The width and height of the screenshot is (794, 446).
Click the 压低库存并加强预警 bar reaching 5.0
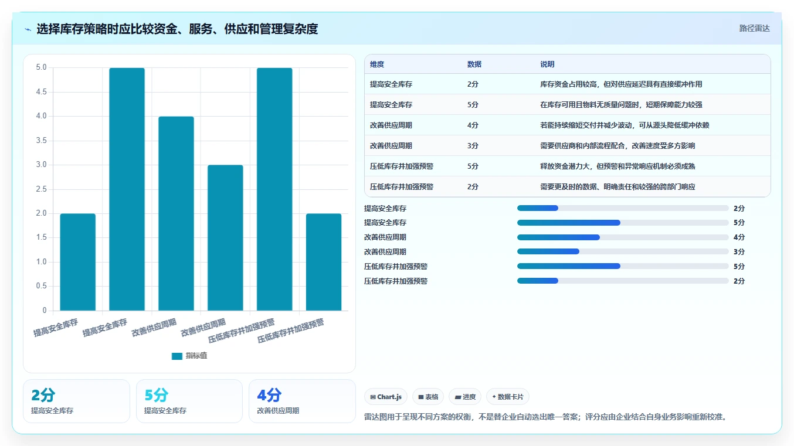click(x=274, y=189)
